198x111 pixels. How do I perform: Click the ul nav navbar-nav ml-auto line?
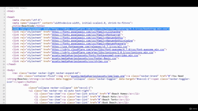[60, 91]
